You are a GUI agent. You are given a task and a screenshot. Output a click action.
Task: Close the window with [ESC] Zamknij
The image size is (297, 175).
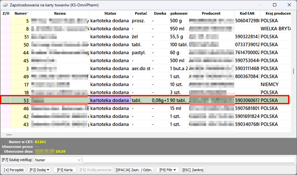193,170
